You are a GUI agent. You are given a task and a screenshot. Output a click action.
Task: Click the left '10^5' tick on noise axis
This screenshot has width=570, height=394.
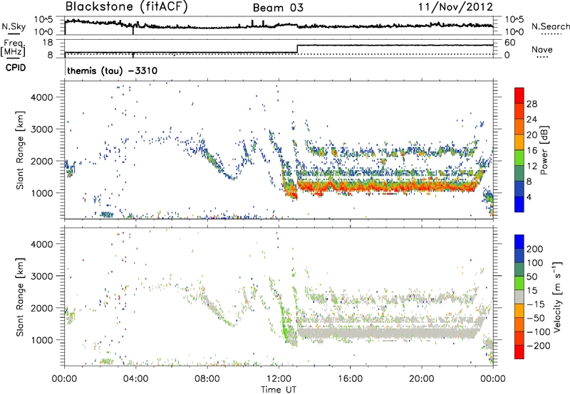[44, 20]
